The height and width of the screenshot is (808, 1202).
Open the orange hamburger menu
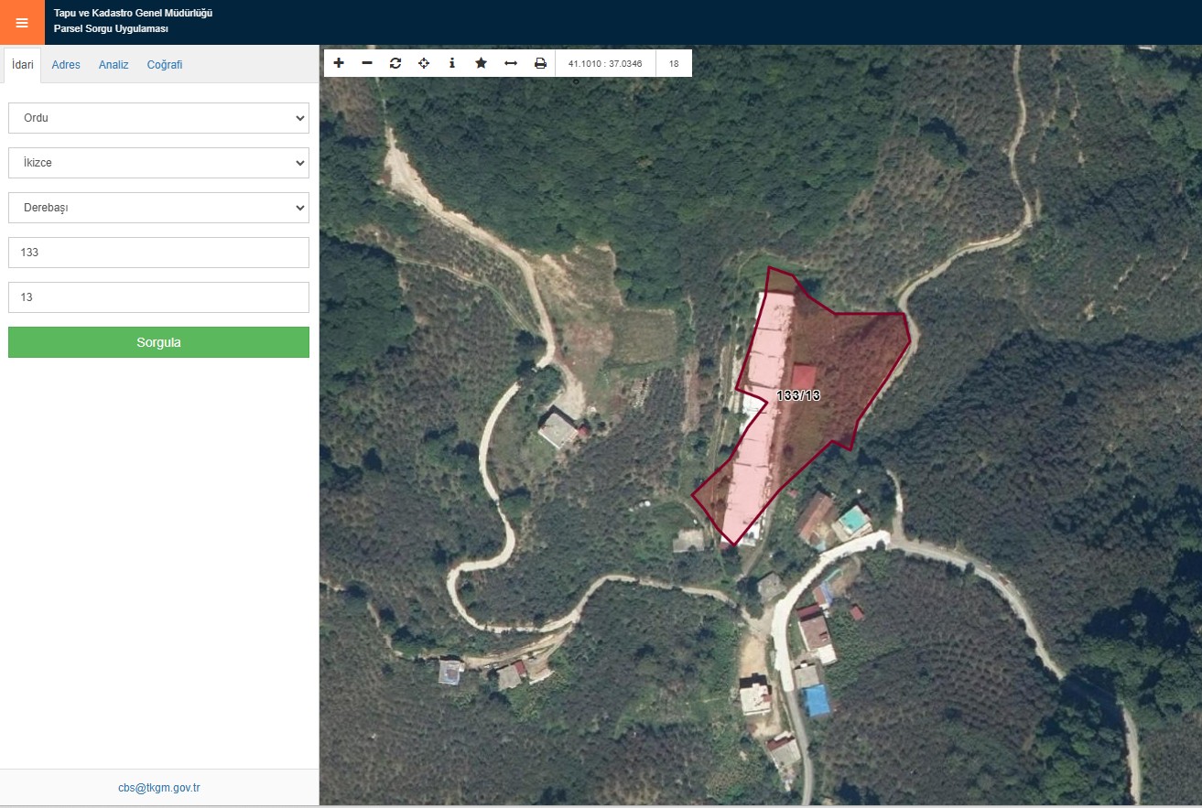[x=22, y=22]
